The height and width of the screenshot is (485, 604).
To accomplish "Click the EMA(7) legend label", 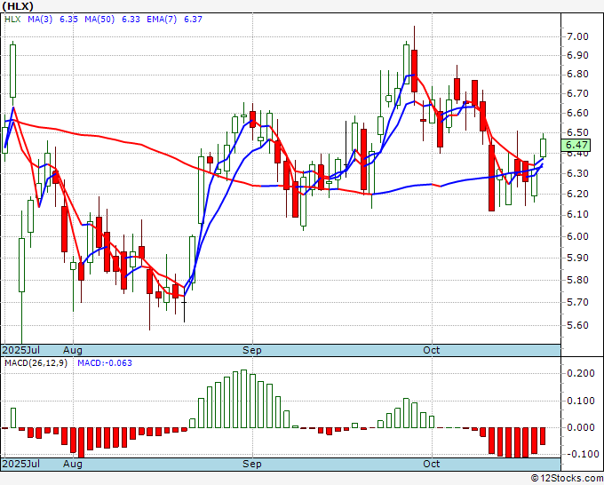I will (x=162, y=20).
